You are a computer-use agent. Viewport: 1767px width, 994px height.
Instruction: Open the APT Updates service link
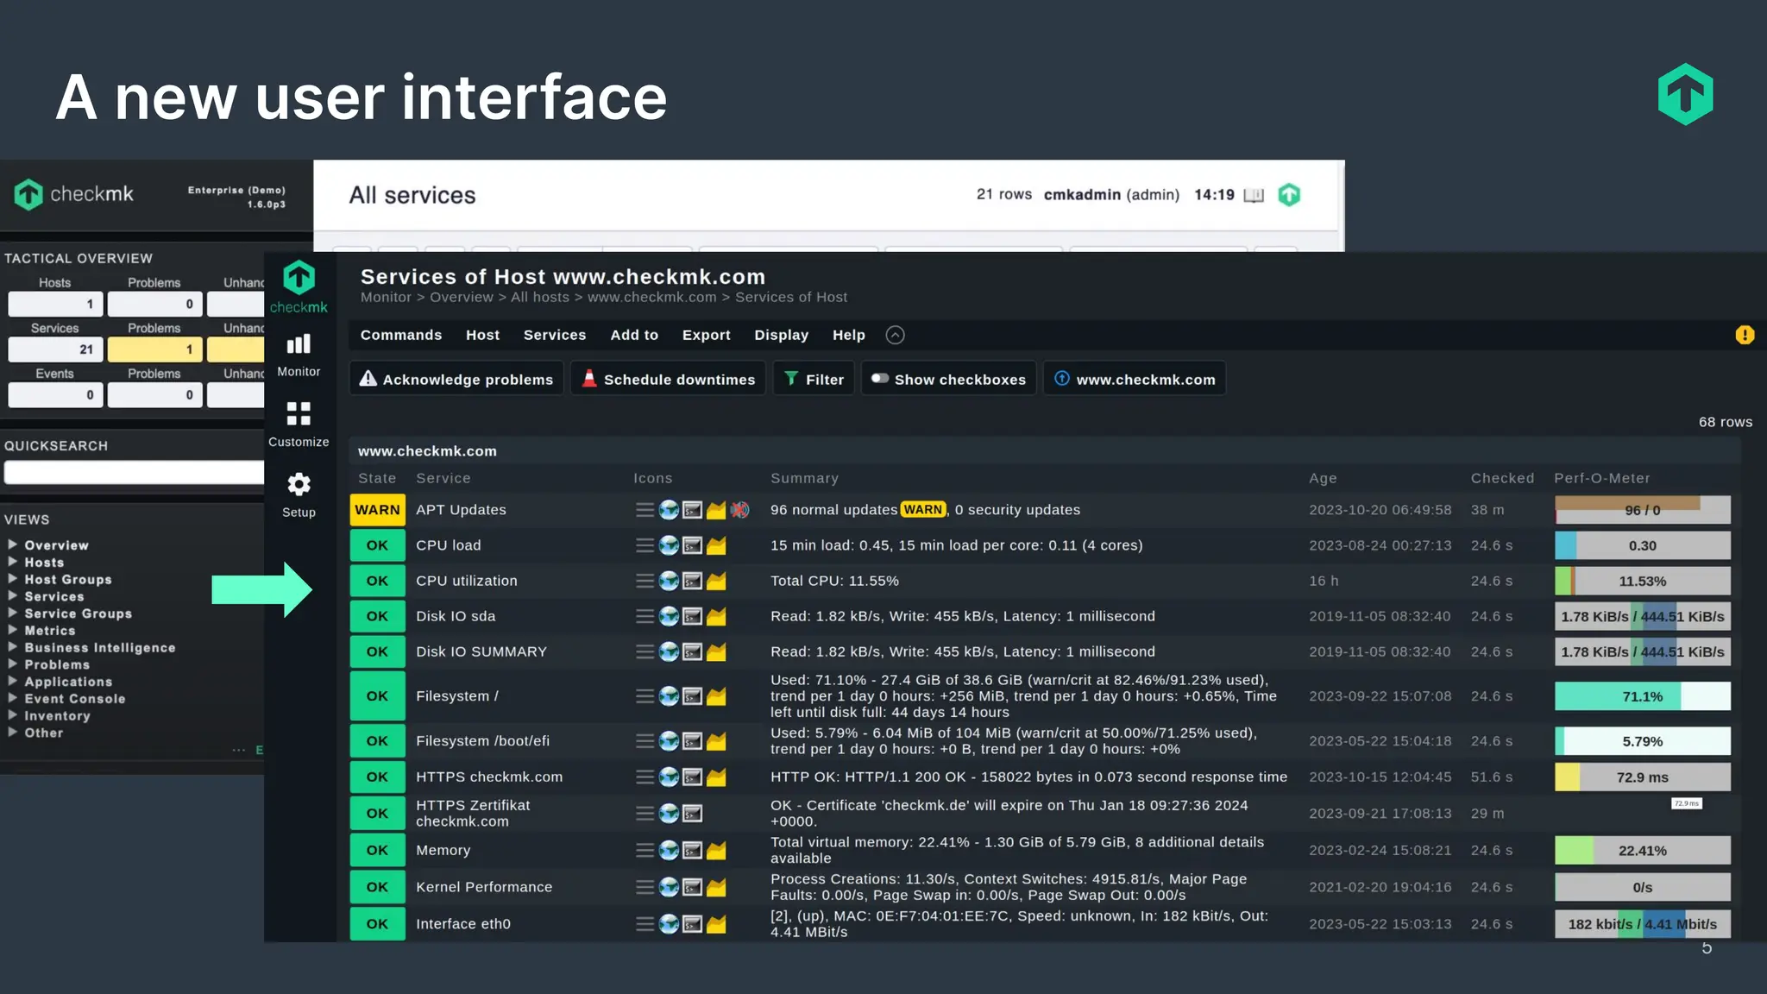pos(461,510)
